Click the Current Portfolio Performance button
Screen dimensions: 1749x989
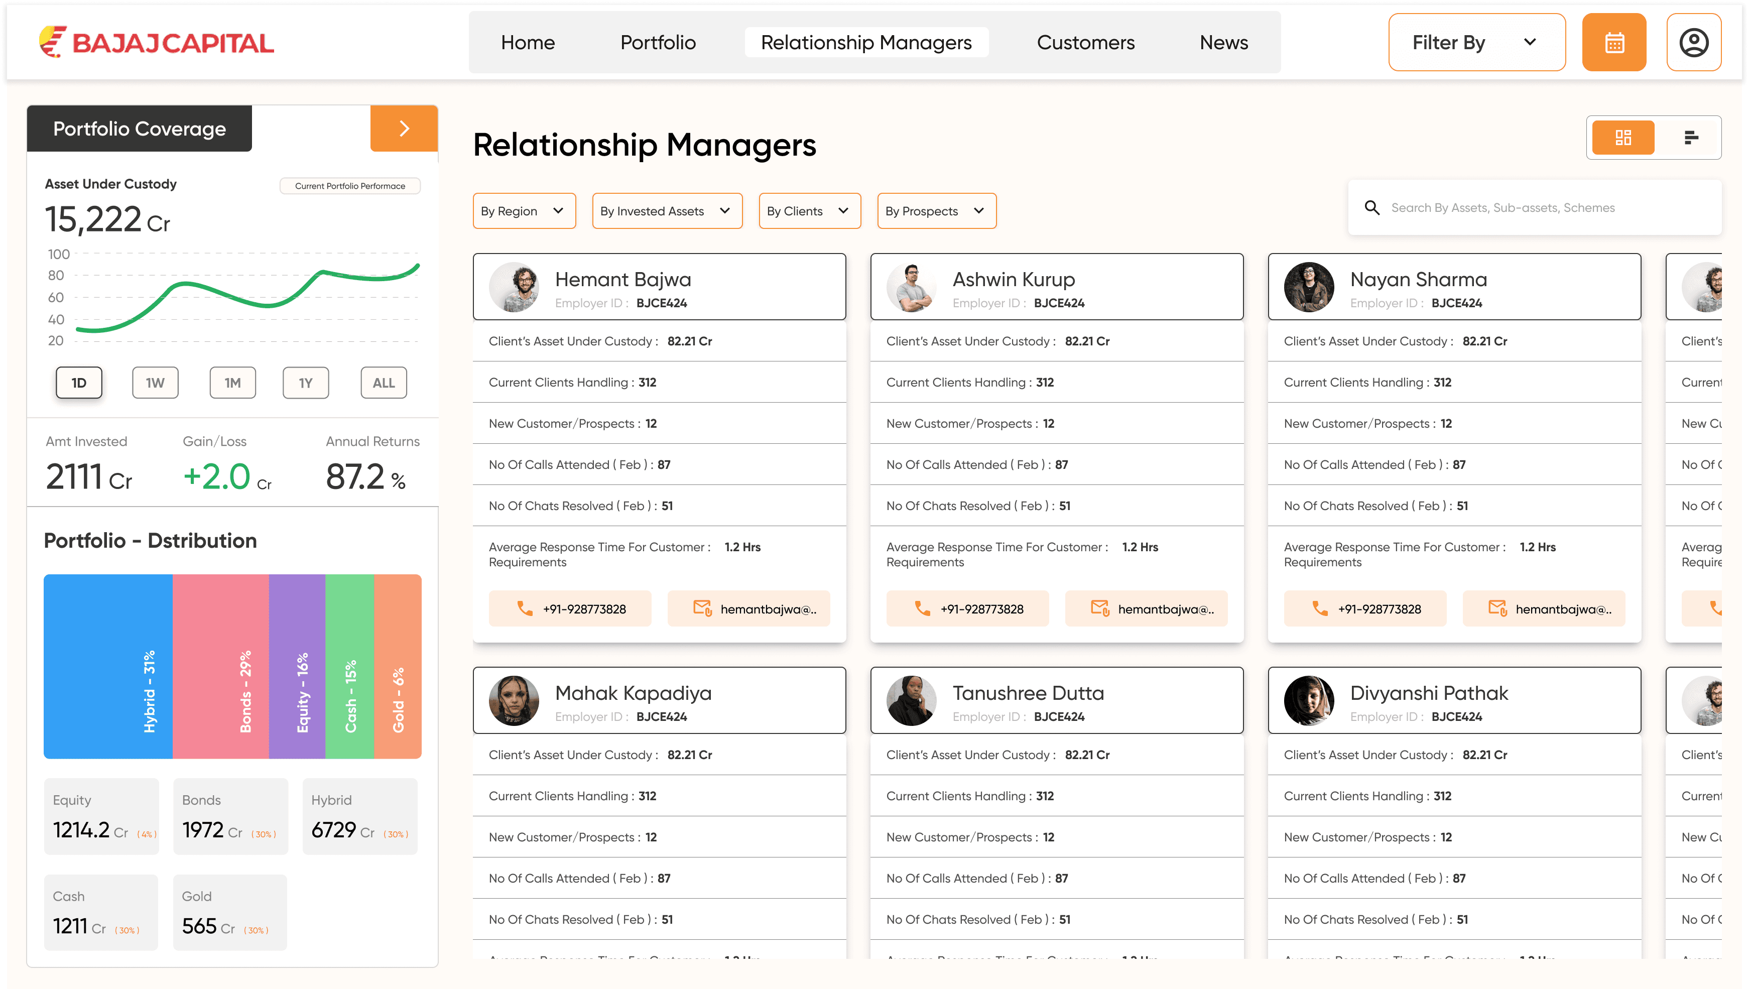[350, 186]
